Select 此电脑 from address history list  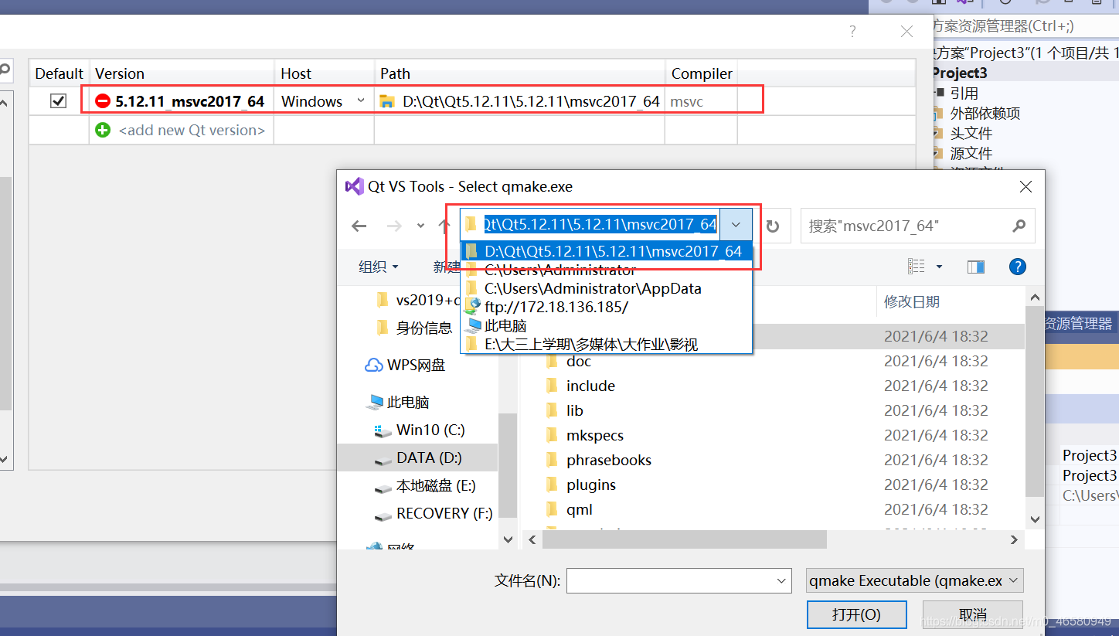click(607, 325)
